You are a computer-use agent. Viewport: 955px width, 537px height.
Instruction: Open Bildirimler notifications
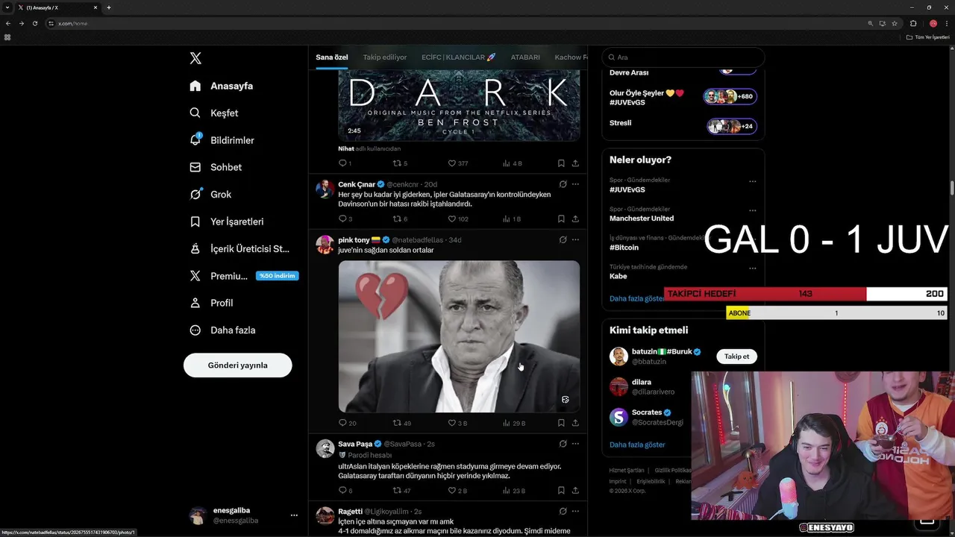coord(222,140)
